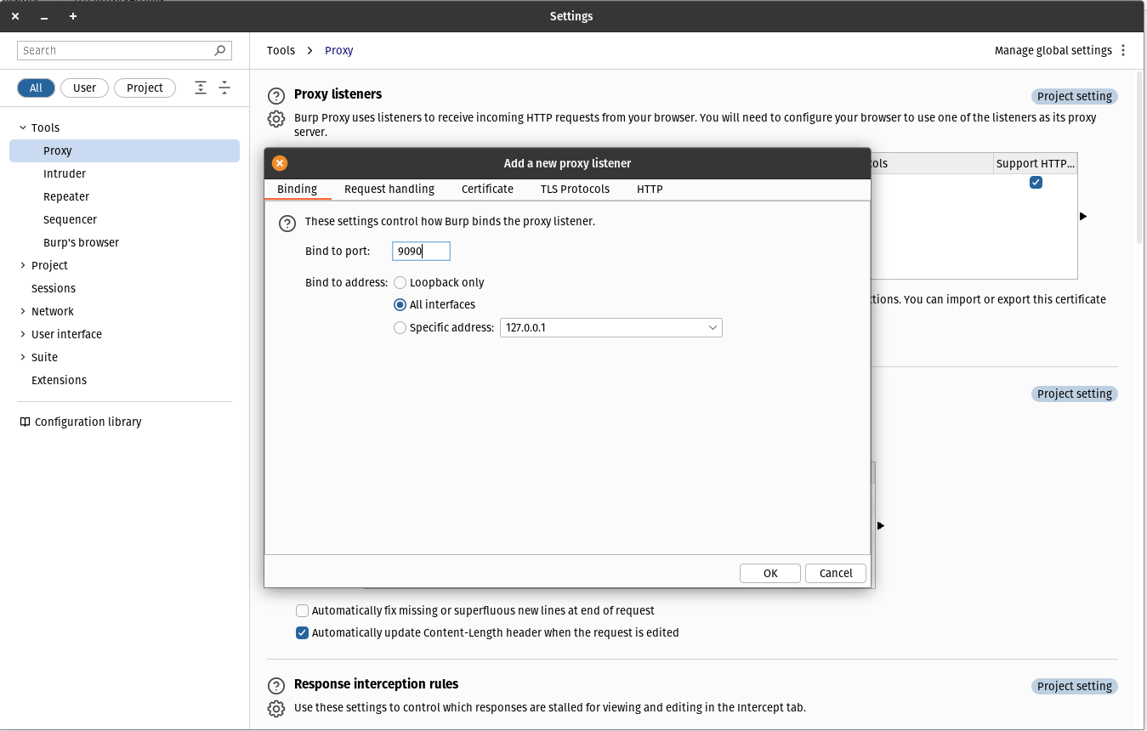Click the Bind to port field
This screenshot has height=731, width=1147.
[421, 252]
